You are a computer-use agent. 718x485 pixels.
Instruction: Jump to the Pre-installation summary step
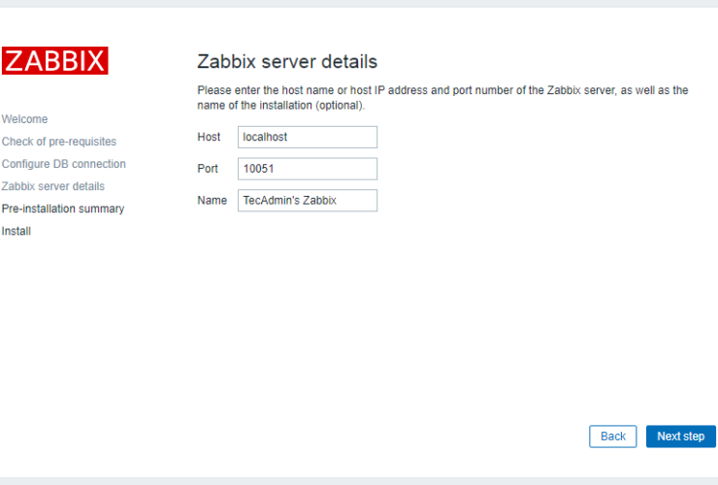63,209
